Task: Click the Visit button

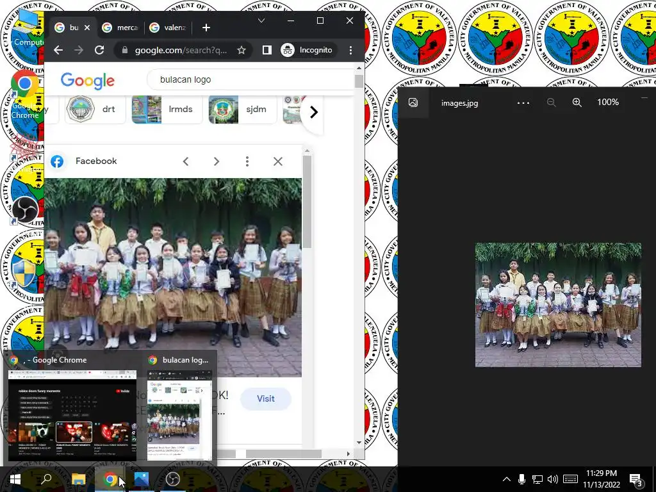Action: click(266, 398)
